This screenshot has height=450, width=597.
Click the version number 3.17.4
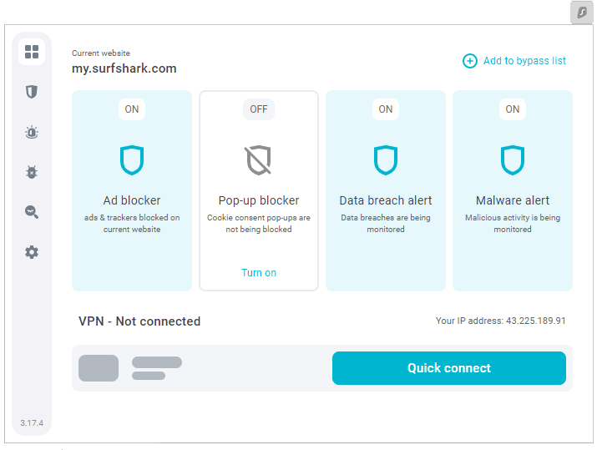pos(32,423)
